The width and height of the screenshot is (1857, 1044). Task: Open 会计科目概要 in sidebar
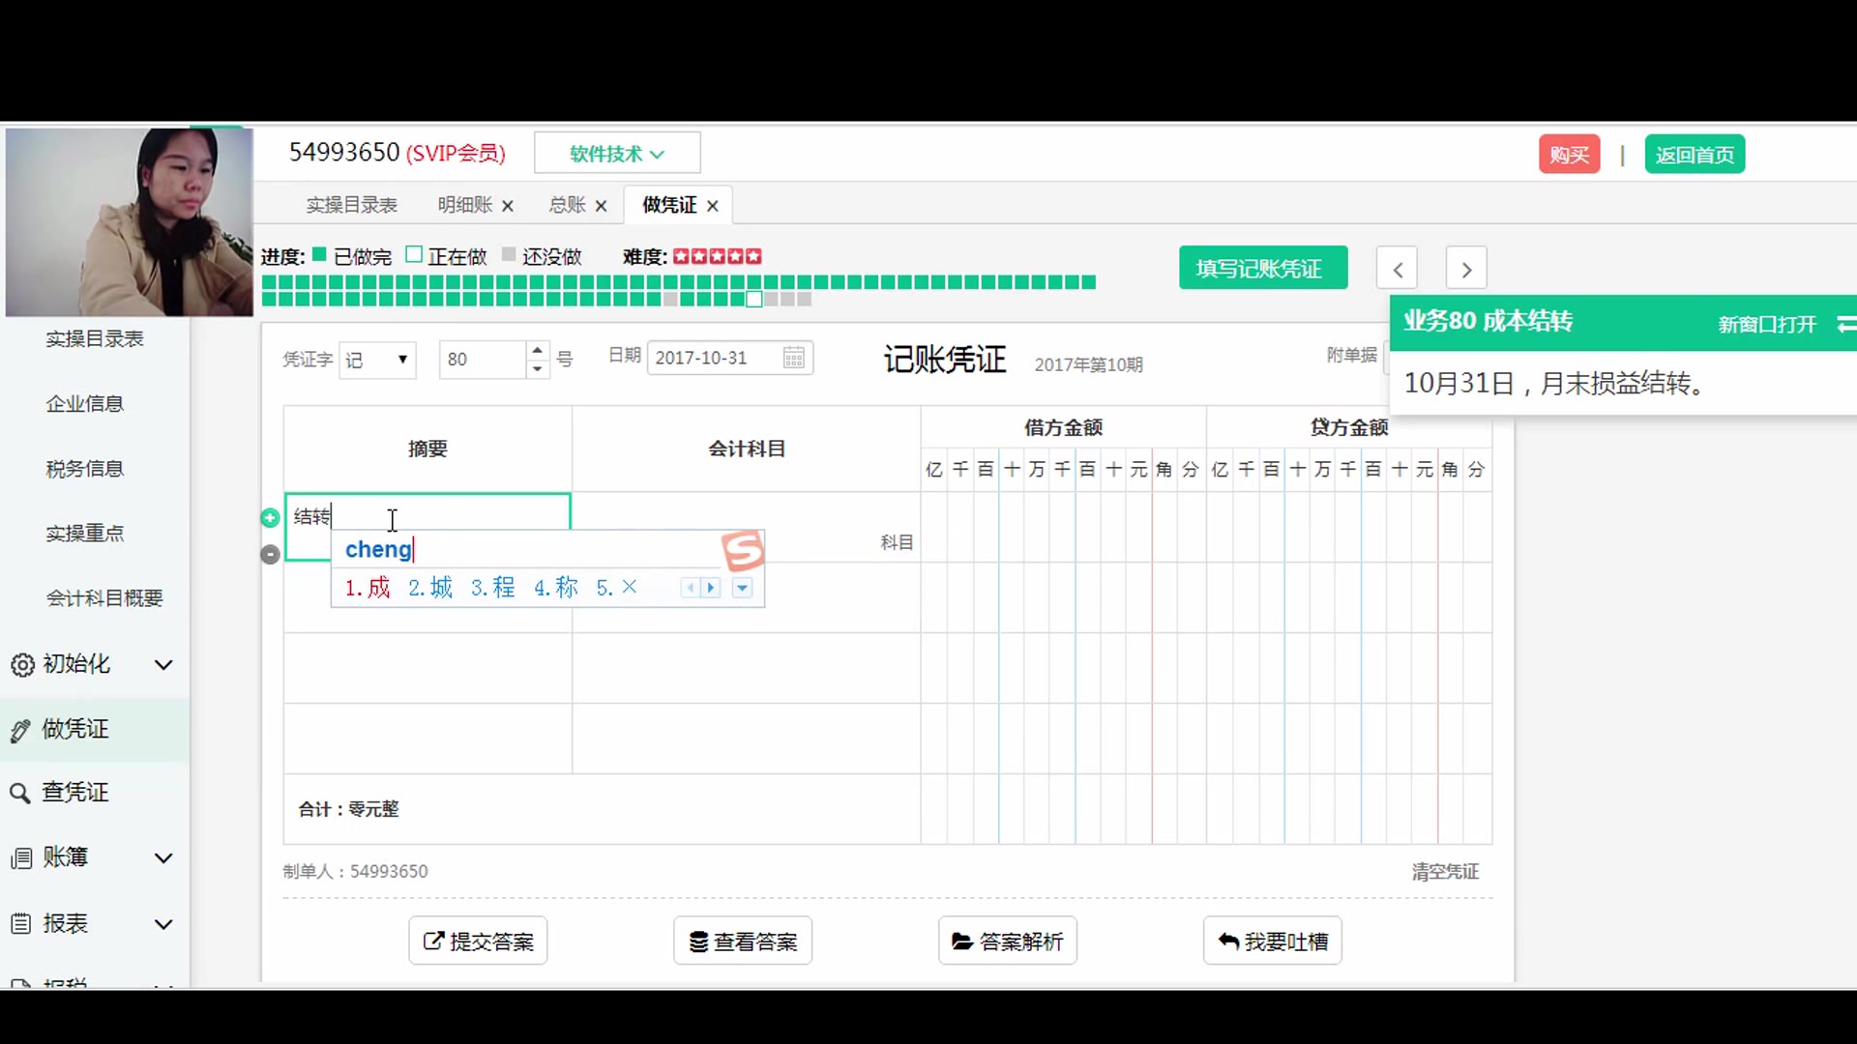tap(104, 598)
